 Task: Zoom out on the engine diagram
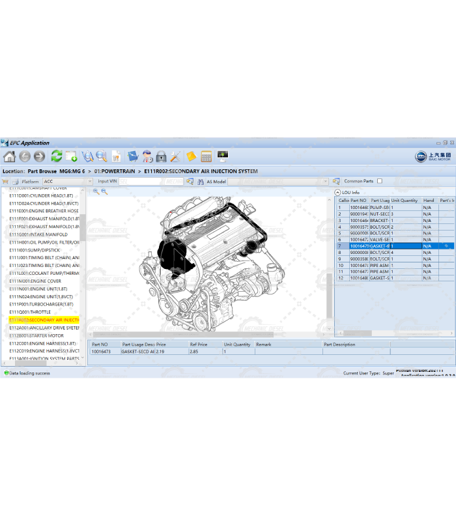(x=104, y=191)
